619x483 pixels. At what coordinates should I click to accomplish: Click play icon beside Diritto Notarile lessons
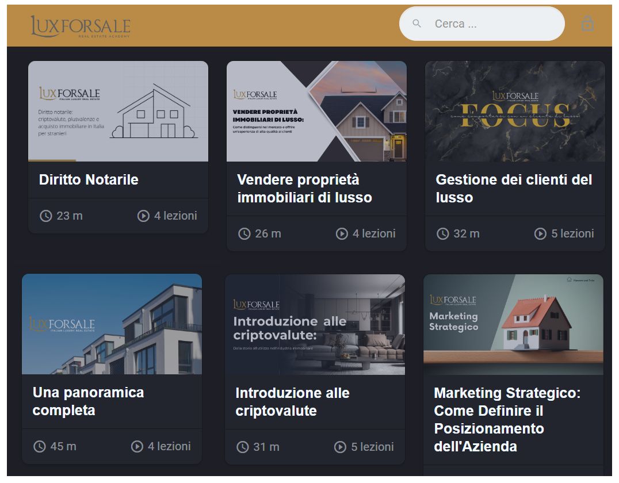[x=143, y=216]
